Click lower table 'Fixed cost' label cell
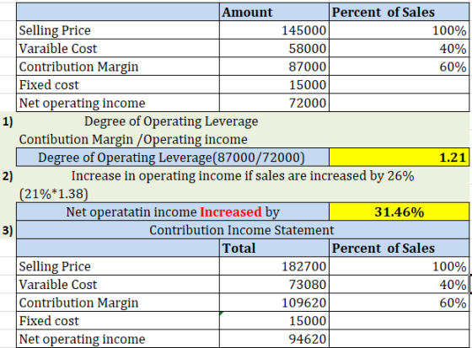The height and width of the screenshot is (348, 472). click(x=118, y=320)
